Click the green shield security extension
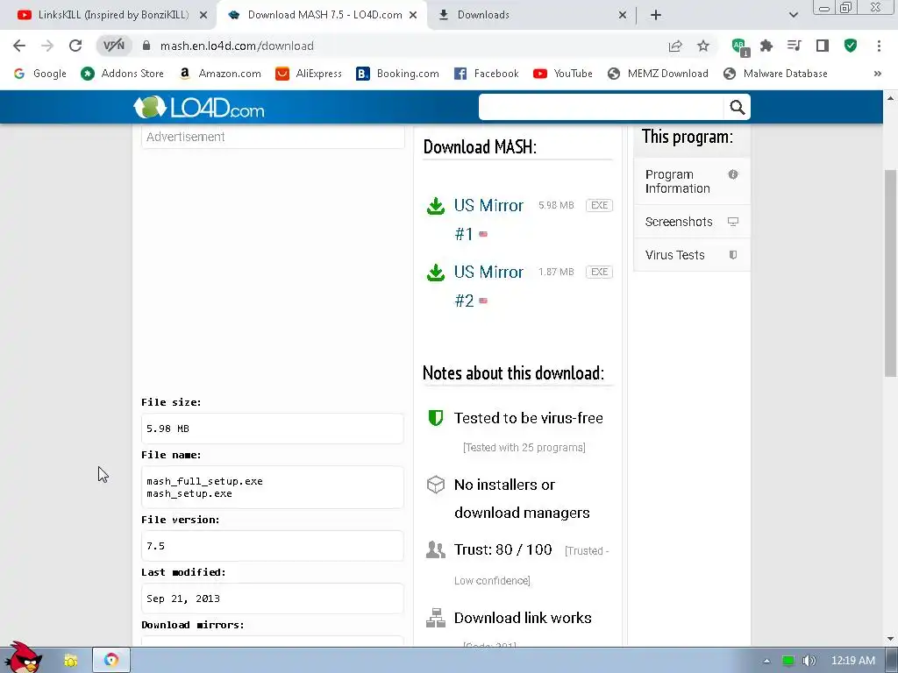Screen dimensions: 898x673 [x=851, y=46]
